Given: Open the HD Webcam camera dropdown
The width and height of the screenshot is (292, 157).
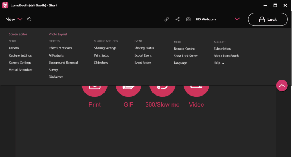Looking at the screenshot, I should coord(237,19).
